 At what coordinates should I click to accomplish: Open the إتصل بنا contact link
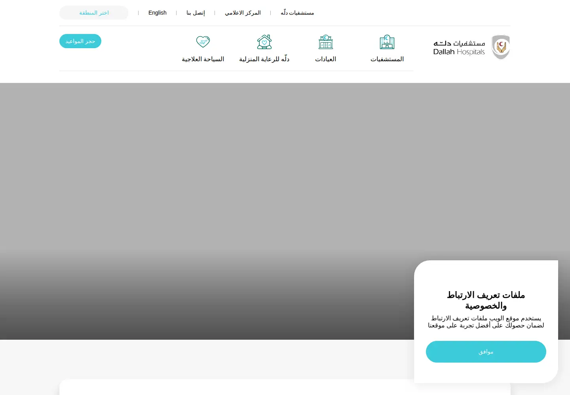pos(196,13)
